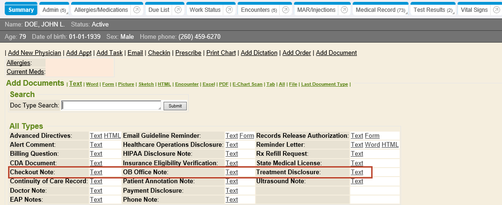Expand the Test Results tab menu
The height and width of the screenshot is (205, 502).
432,9
